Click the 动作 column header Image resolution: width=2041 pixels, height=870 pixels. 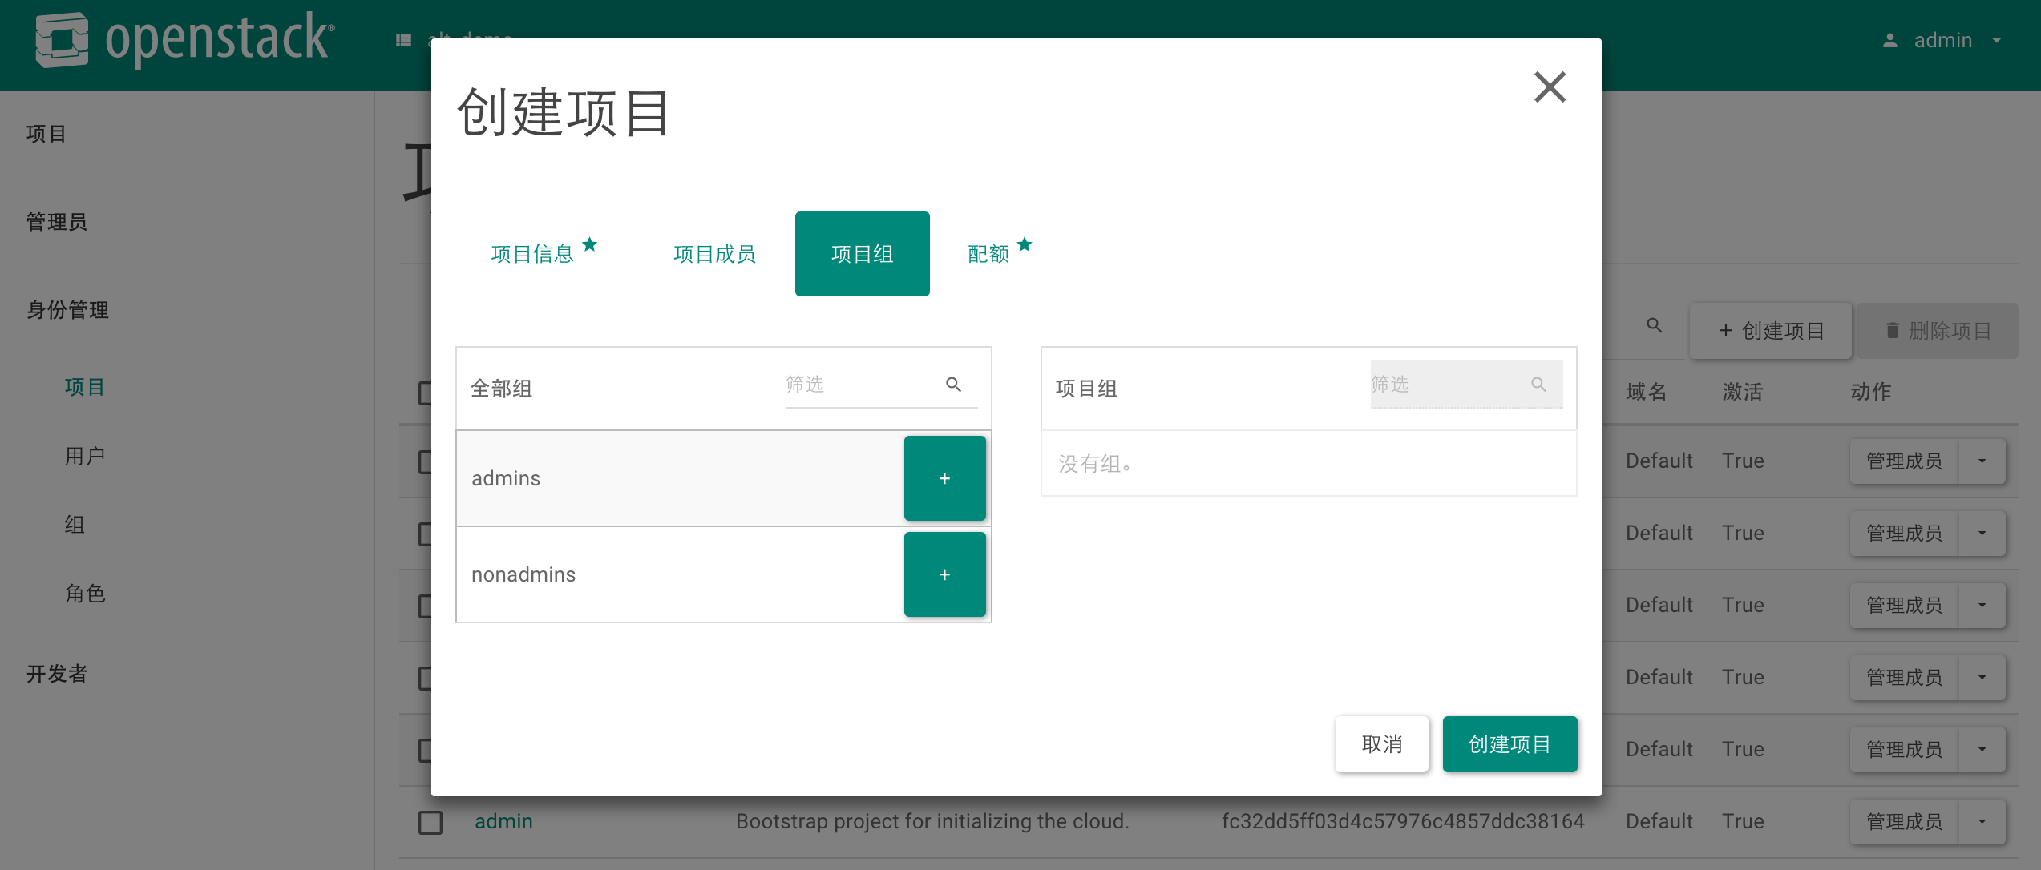(x=1871, y=392)
